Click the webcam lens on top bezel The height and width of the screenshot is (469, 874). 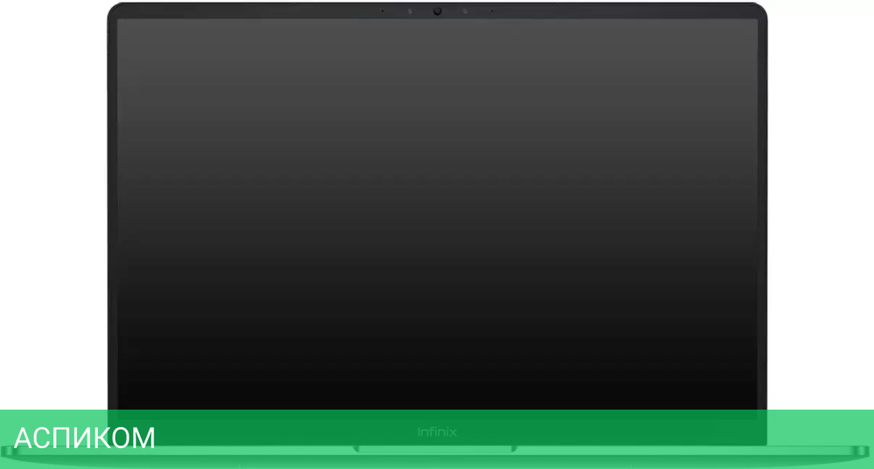pos(437,11)
